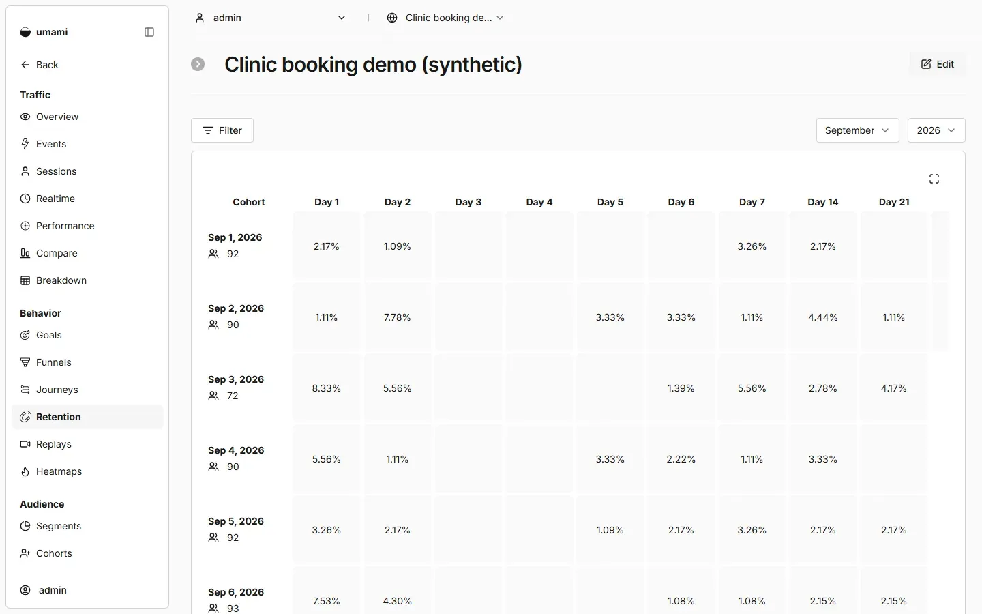Click the Filter button

coord(222,130)
